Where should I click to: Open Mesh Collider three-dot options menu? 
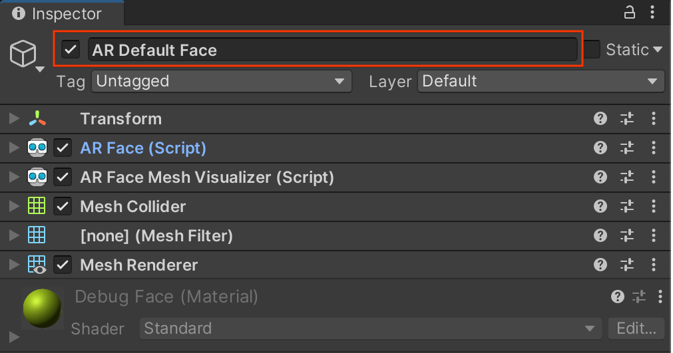(x=654, y=207)
